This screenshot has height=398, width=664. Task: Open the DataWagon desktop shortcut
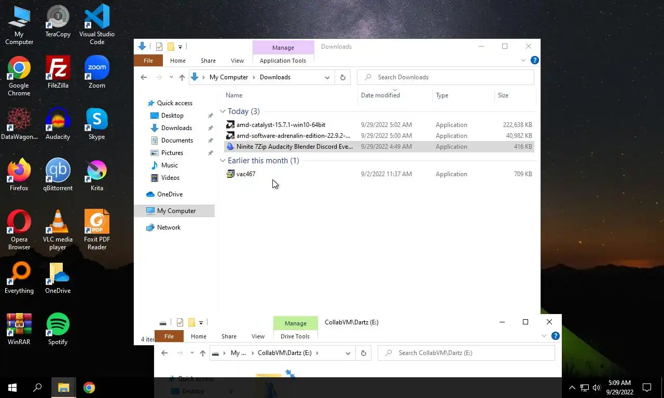coord(19,123)
